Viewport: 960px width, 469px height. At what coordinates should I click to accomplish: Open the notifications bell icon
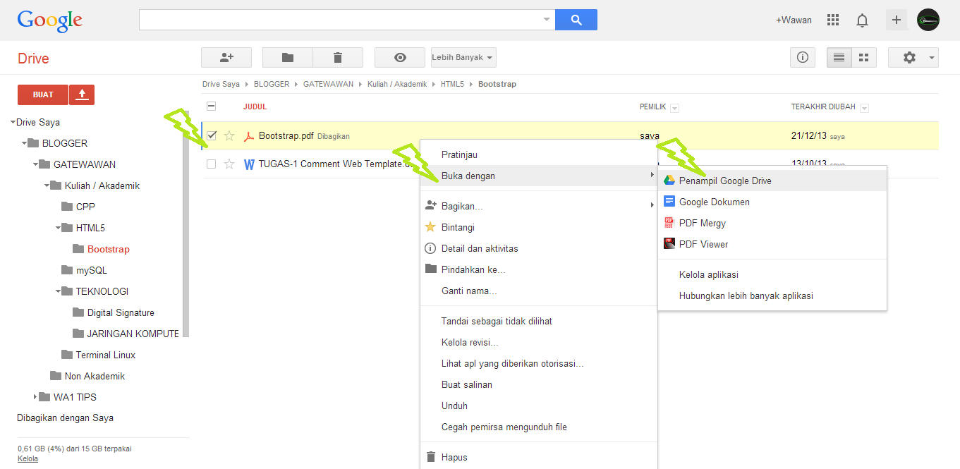coord(862,20)
